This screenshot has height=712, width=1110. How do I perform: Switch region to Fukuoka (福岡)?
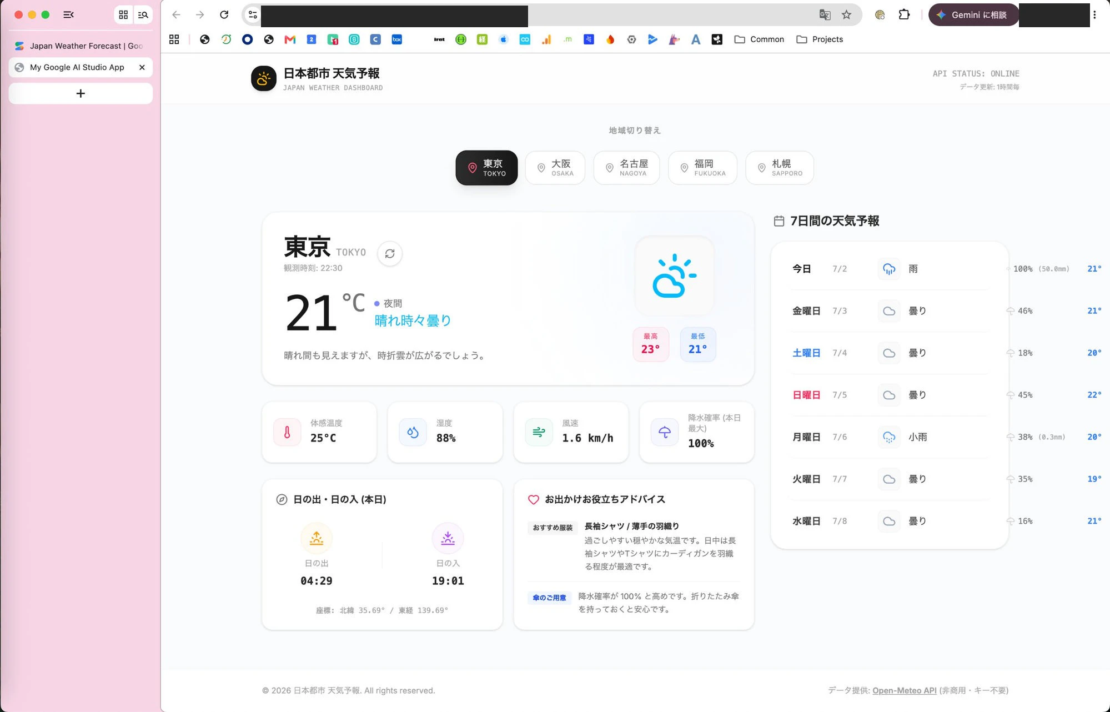point(702,168)
